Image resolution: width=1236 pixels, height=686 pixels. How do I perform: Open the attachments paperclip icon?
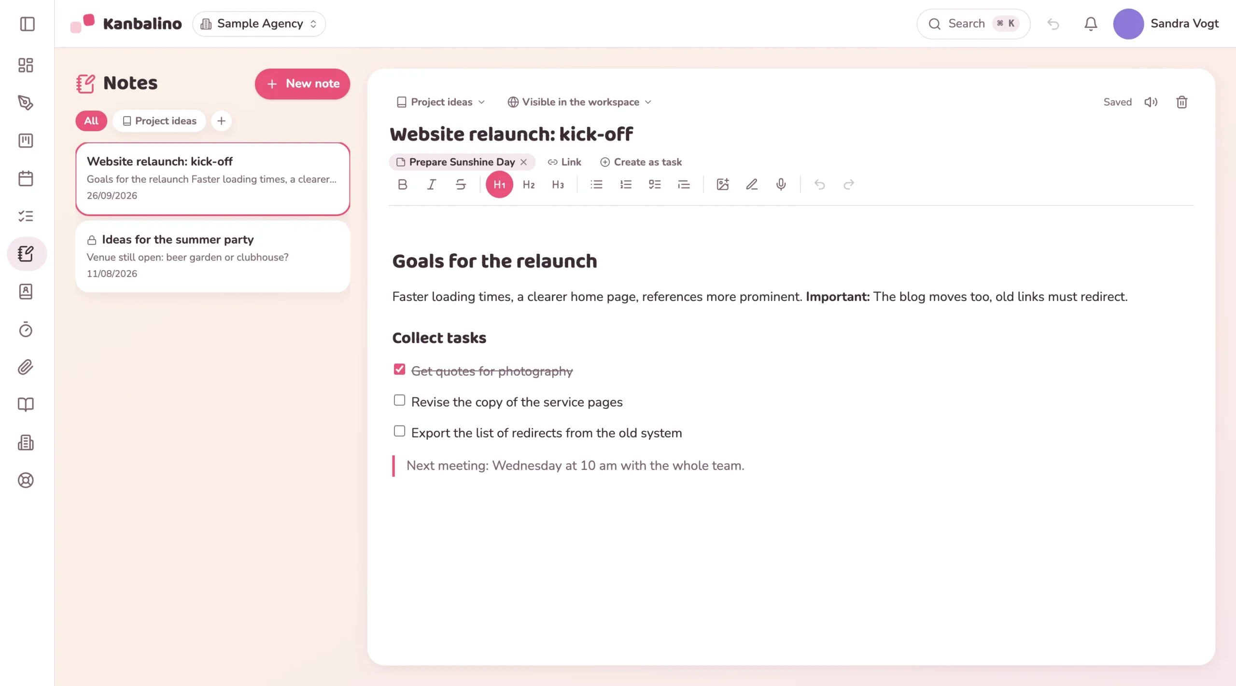point(26,367)
